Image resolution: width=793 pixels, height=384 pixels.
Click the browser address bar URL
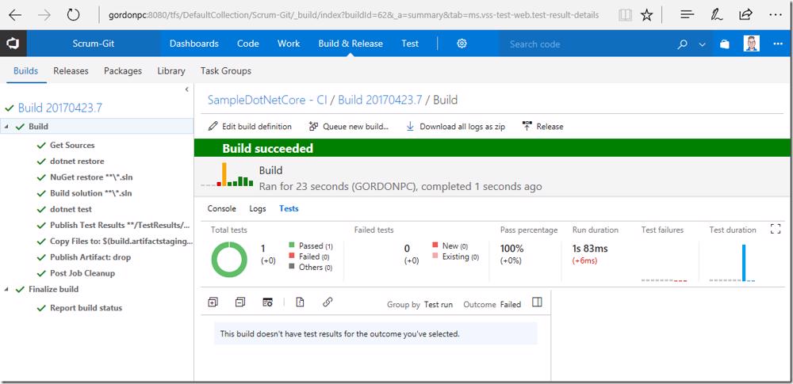pyautogui.click(x=354, y=15)
